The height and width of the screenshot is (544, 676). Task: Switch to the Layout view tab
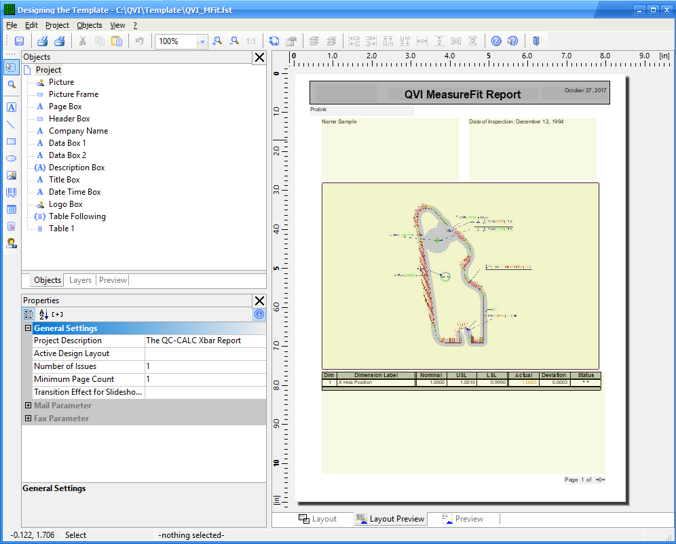pyautogui.click(x=318, y=519)
